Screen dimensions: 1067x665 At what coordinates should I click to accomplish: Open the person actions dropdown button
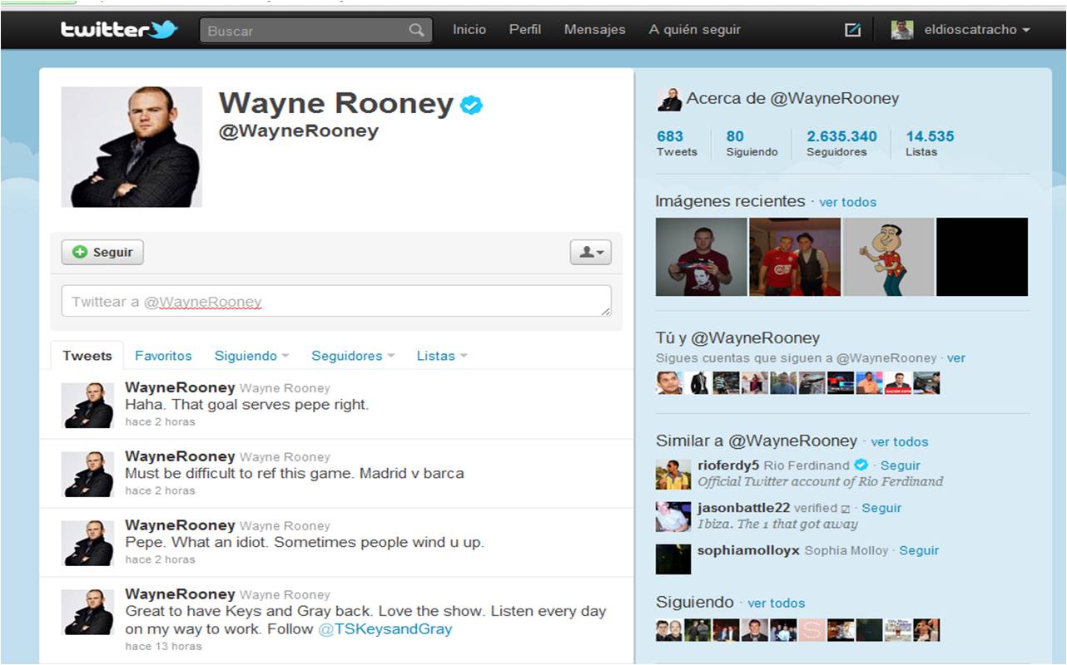tap(591, 252)
